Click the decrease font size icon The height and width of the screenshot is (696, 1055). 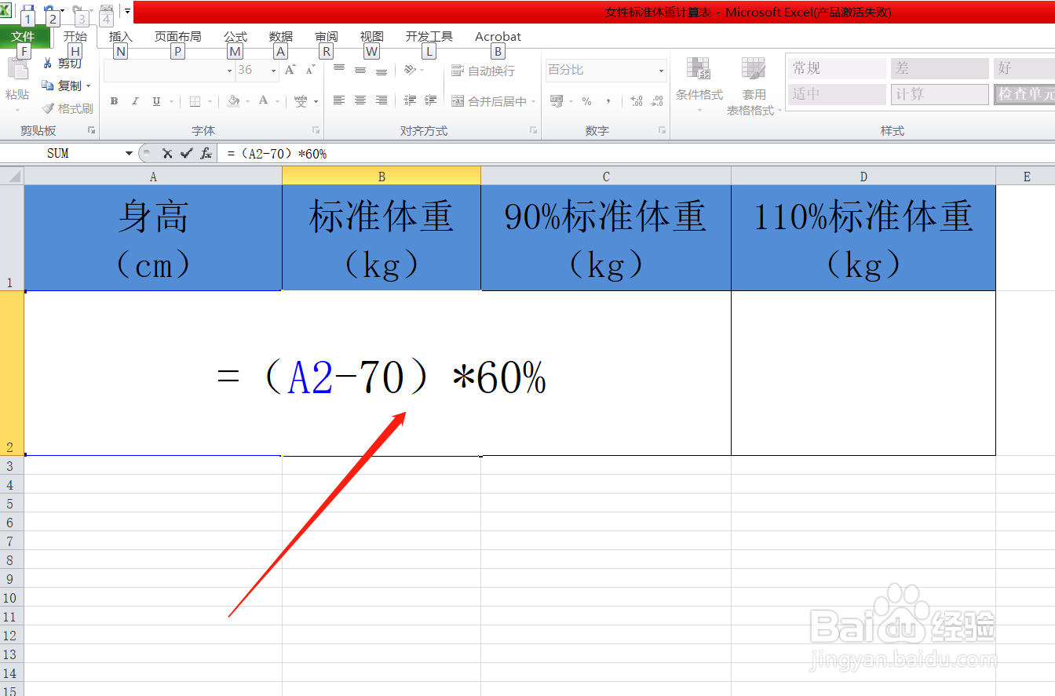pyautogui.click(x=310, y=70)
